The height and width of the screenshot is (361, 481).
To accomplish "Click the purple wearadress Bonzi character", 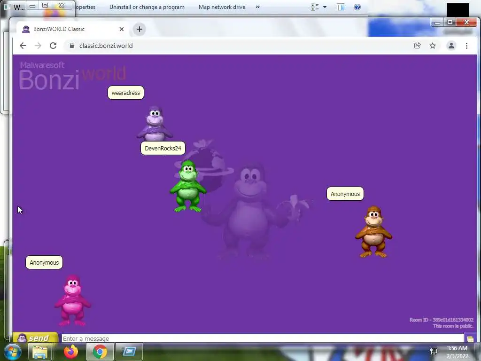I will point(155,123).
